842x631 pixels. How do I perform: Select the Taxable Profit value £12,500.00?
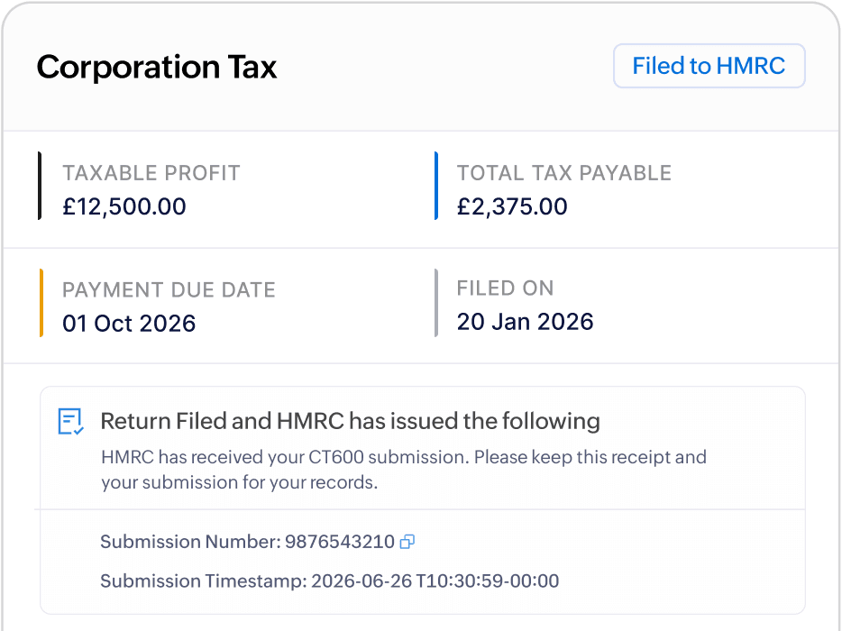click(x=124, y=206)
